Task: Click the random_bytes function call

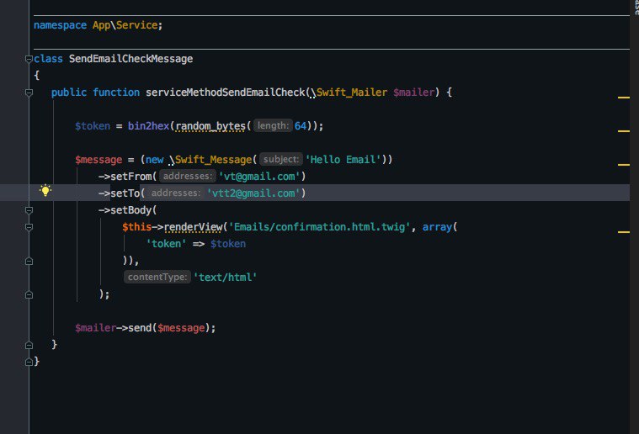Action: pyautogui.click(x=210, y=126)
